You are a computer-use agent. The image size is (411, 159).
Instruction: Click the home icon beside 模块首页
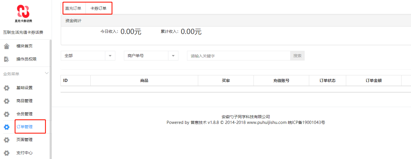7,46
